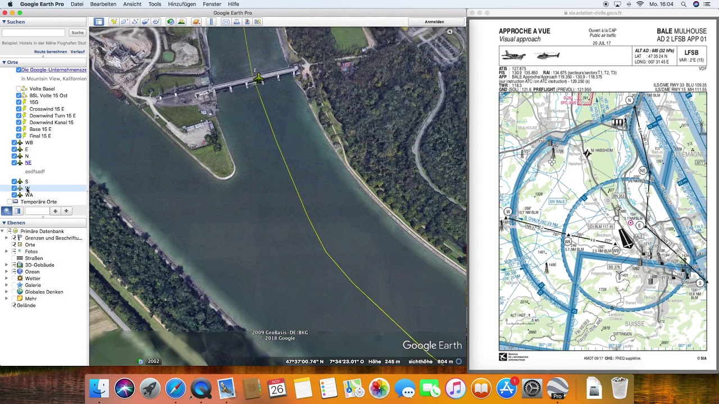Open the Route berechnen link
The height and width of the screenshot is (404, 719).
tap(51, 52)
